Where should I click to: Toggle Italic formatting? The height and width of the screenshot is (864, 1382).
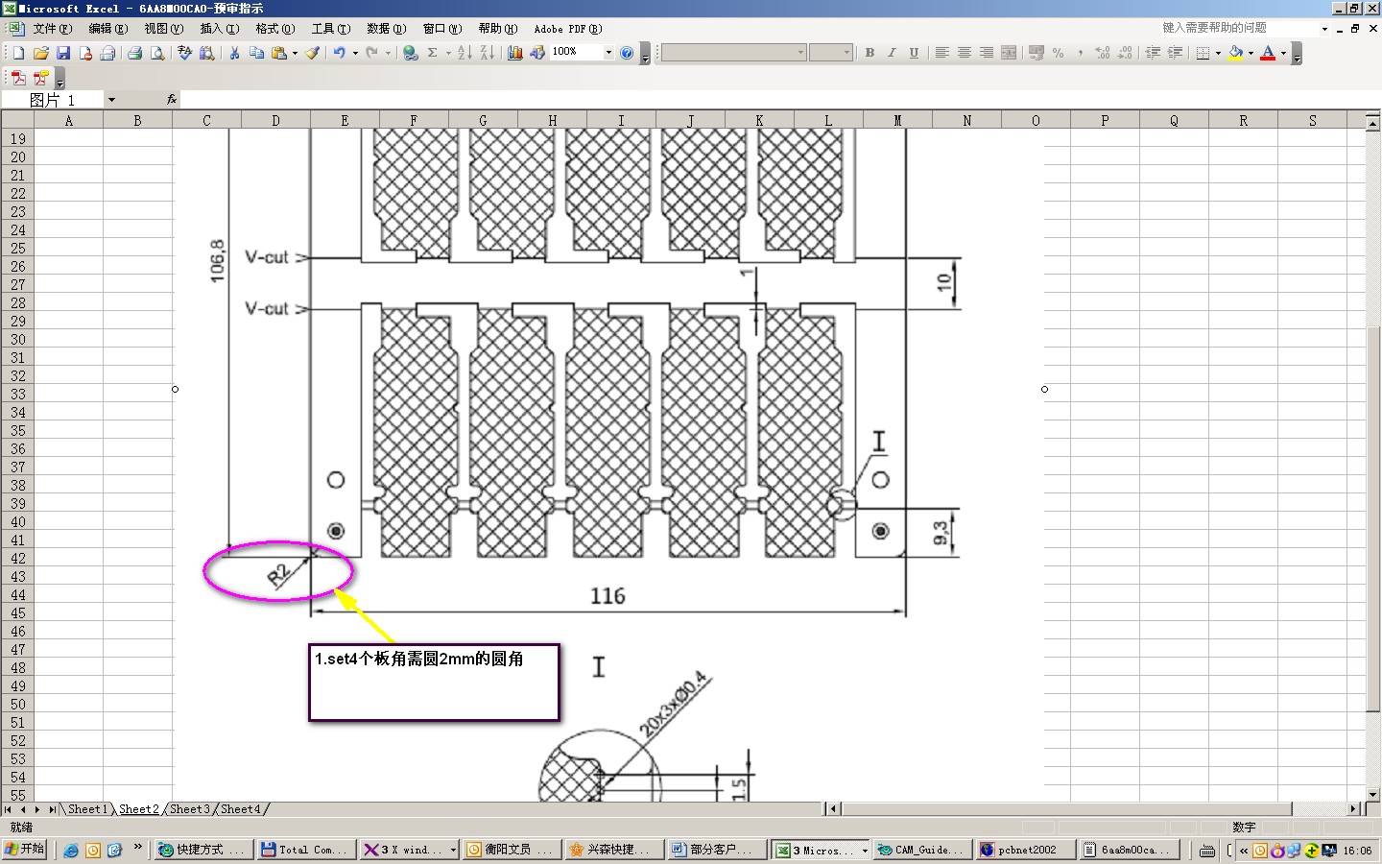click(x=892, y=53)
